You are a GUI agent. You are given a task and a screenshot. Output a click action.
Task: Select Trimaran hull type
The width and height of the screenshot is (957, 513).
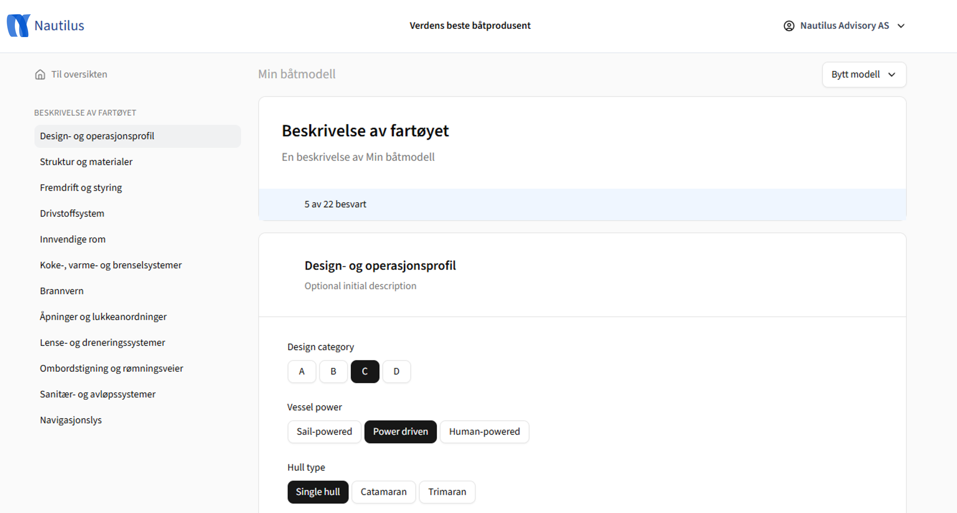(447, 492)
